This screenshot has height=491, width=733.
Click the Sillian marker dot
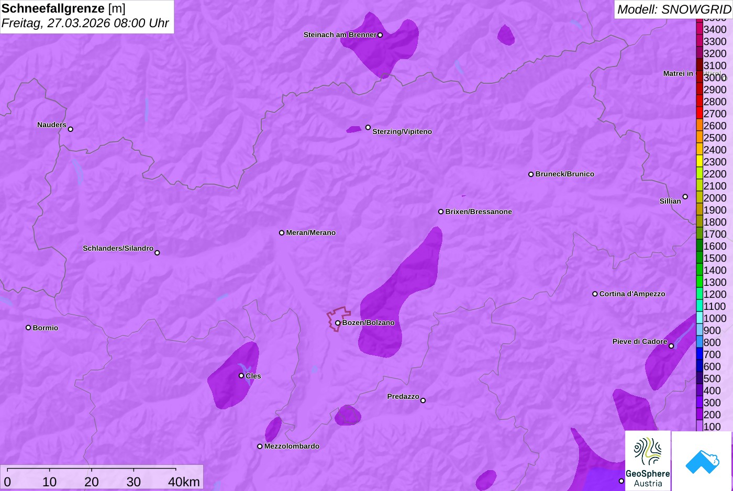[685, 197]
